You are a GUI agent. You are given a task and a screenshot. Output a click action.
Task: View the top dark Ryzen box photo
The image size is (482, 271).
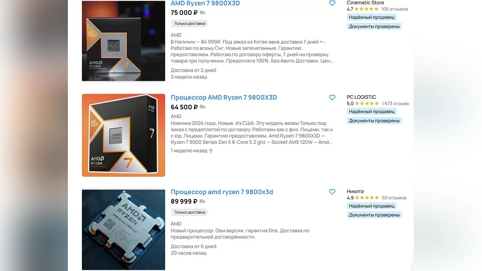[123, 41]
